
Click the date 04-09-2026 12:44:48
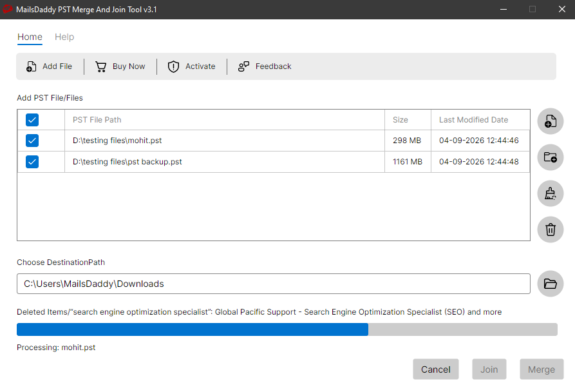[x=479, y=162]
